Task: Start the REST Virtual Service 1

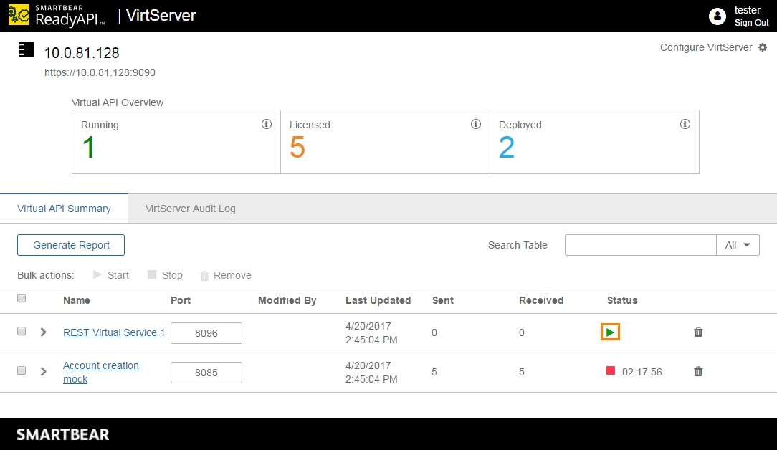Action: point(610,332)
